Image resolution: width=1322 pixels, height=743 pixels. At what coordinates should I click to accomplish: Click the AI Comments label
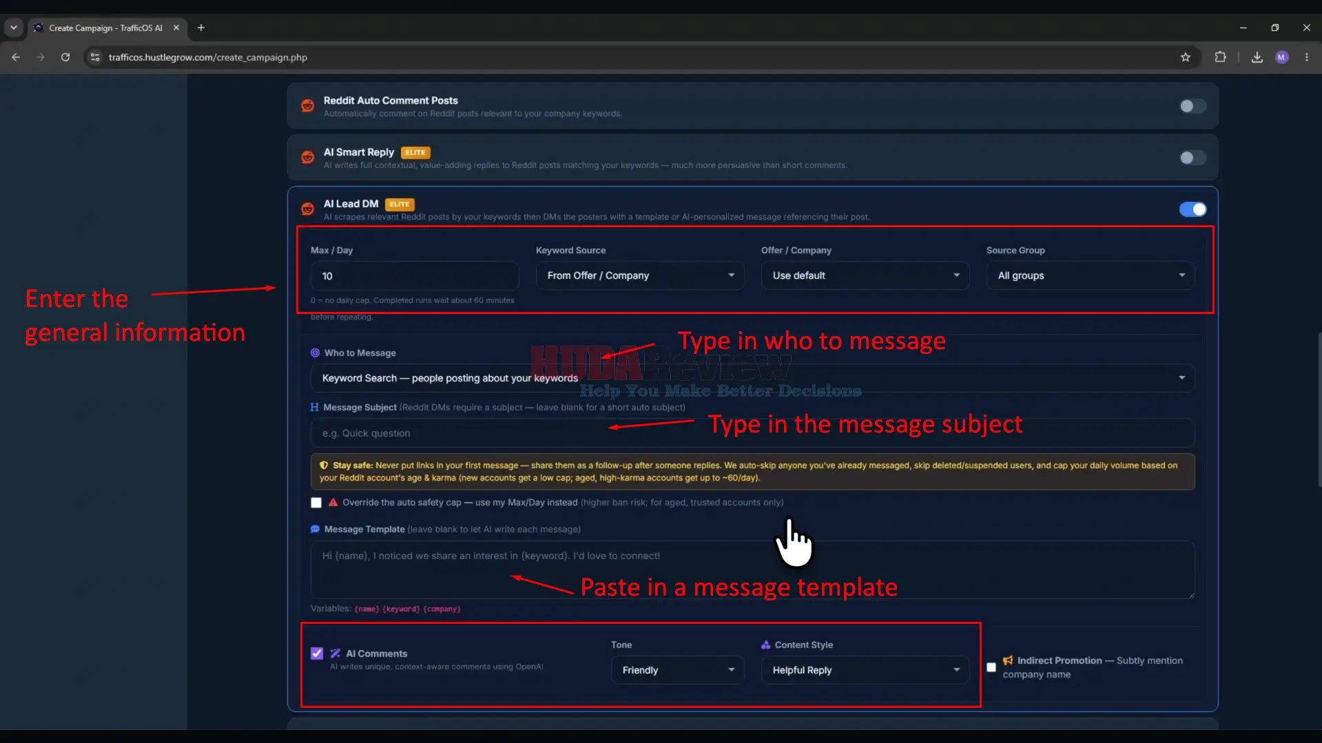[376, 653]
